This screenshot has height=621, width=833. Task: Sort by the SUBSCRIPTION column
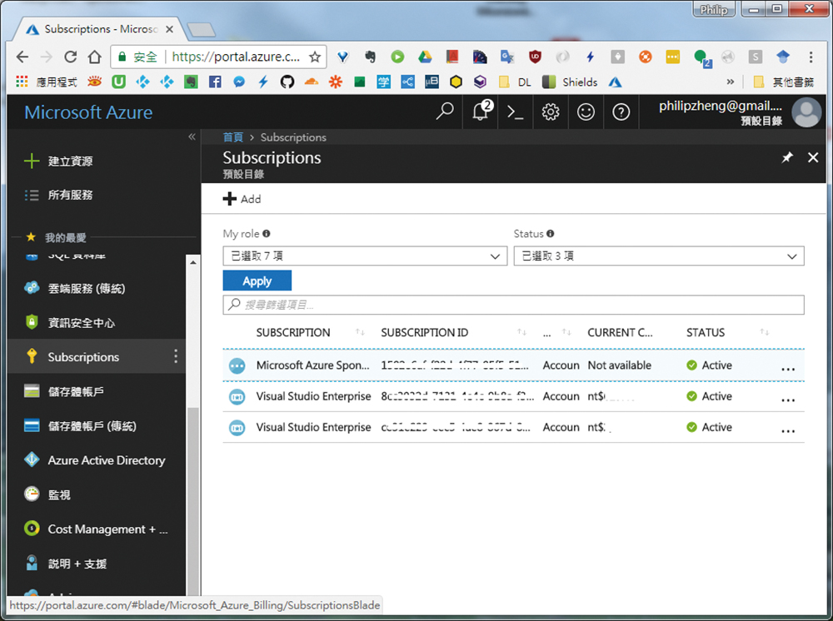tap(293, 333)
